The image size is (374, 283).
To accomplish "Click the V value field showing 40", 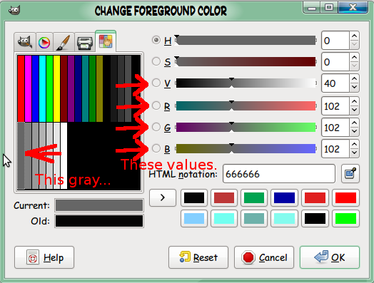I will (x=335, y=83).
